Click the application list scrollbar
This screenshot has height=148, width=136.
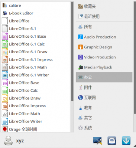[72, 51]
